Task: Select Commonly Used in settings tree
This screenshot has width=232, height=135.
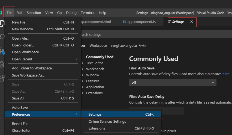Action: point(100,57)
